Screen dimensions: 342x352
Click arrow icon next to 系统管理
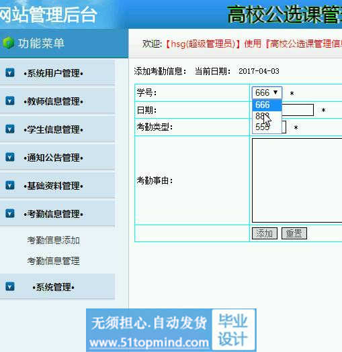point(10,286)
